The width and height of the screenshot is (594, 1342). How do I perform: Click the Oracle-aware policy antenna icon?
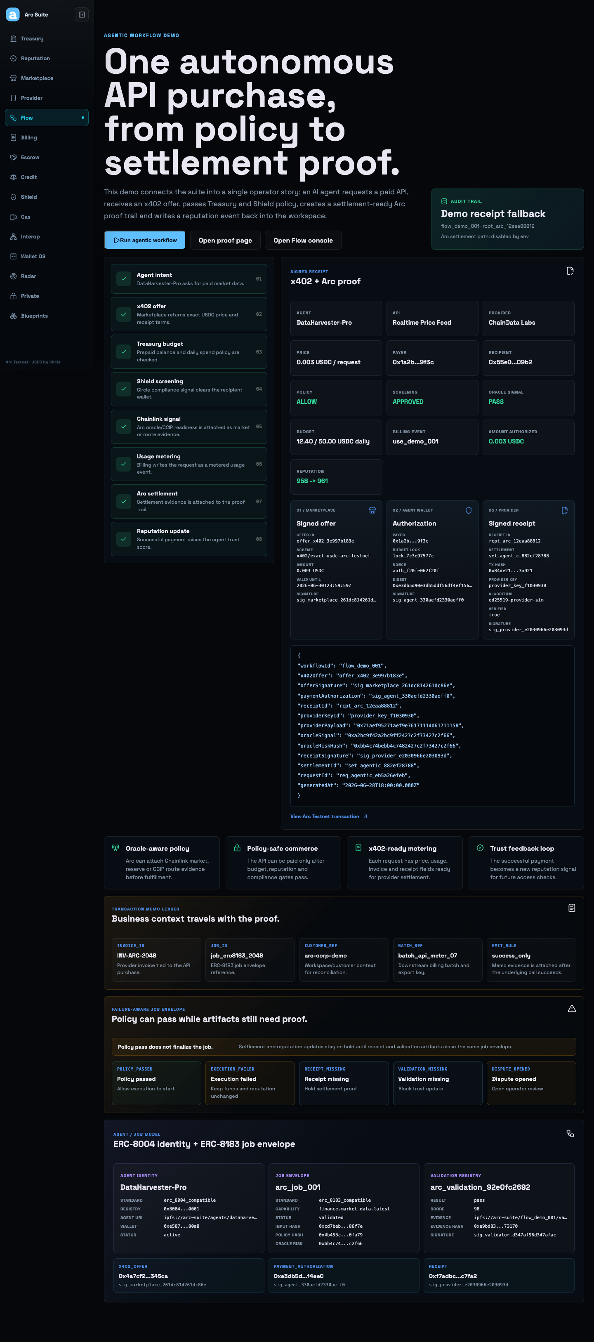coord(115,848)
